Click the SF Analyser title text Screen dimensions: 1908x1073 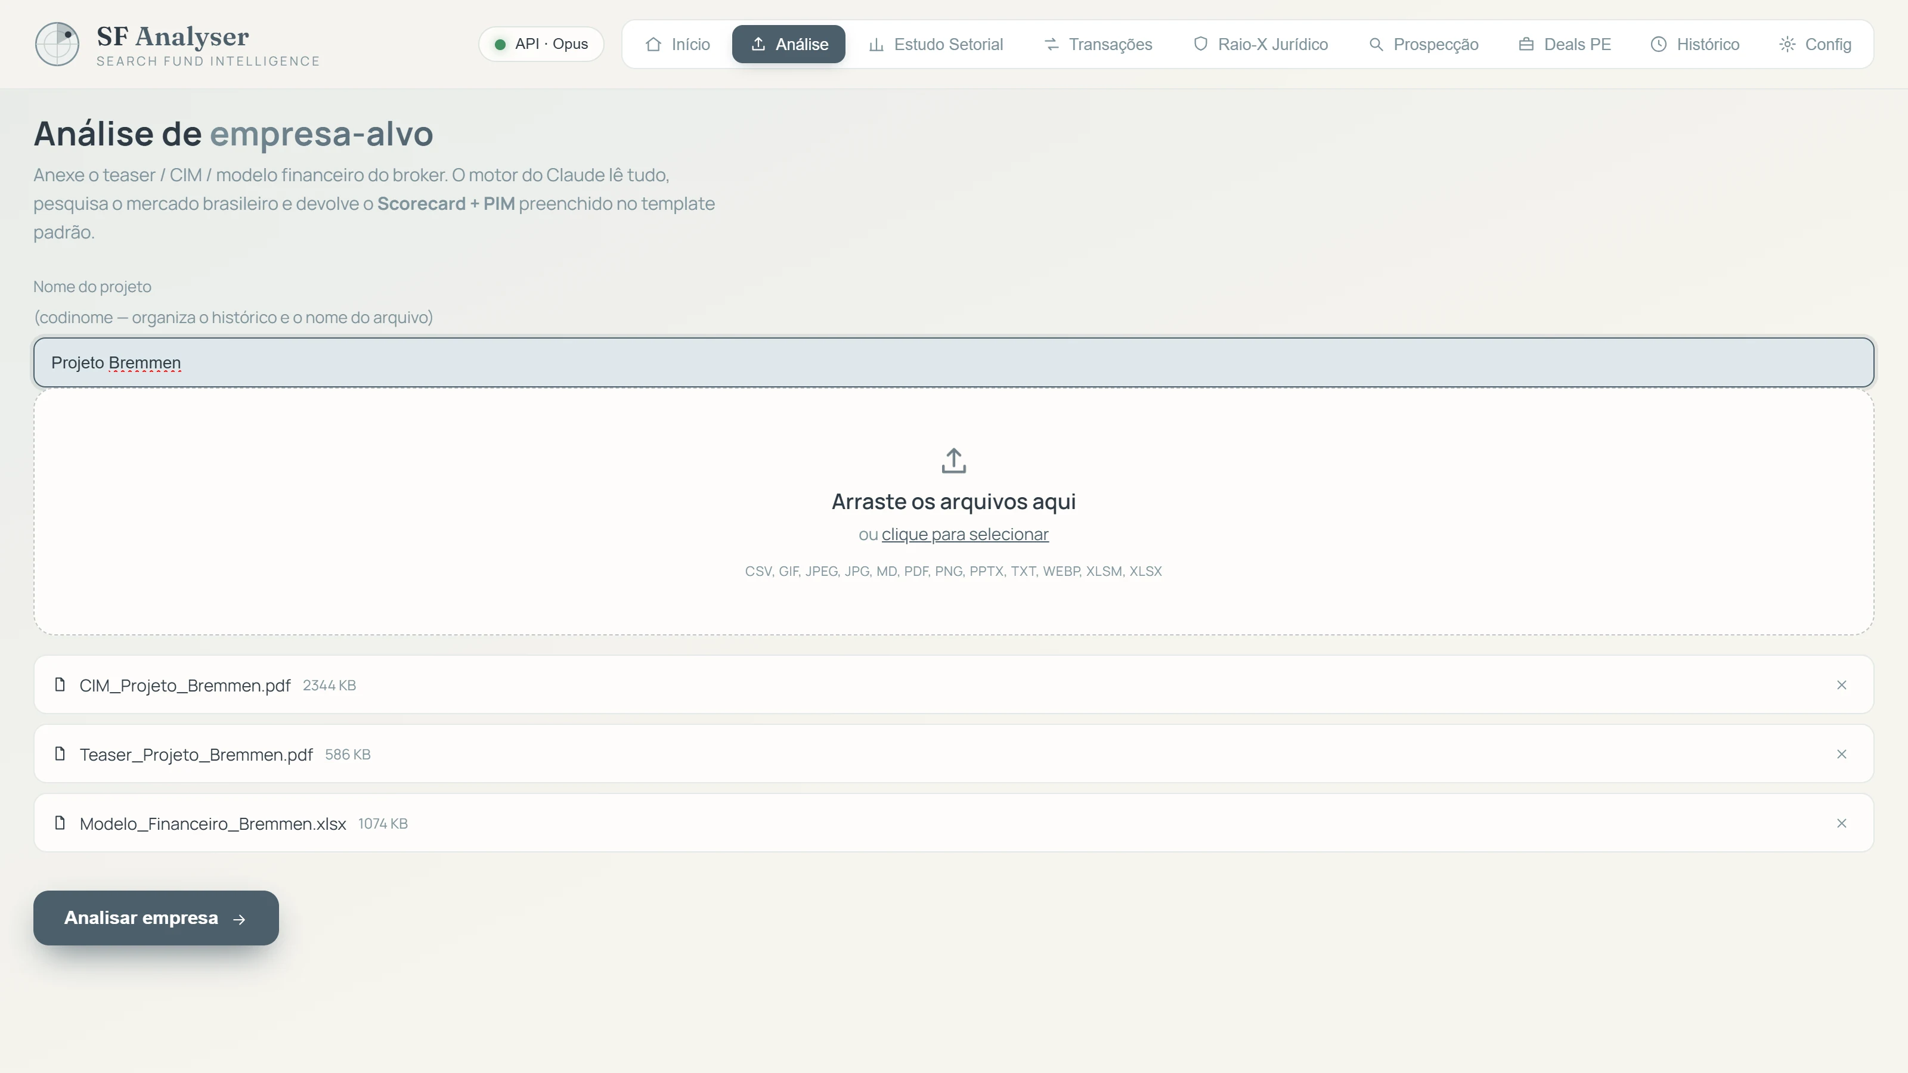[x=172, y=36]
